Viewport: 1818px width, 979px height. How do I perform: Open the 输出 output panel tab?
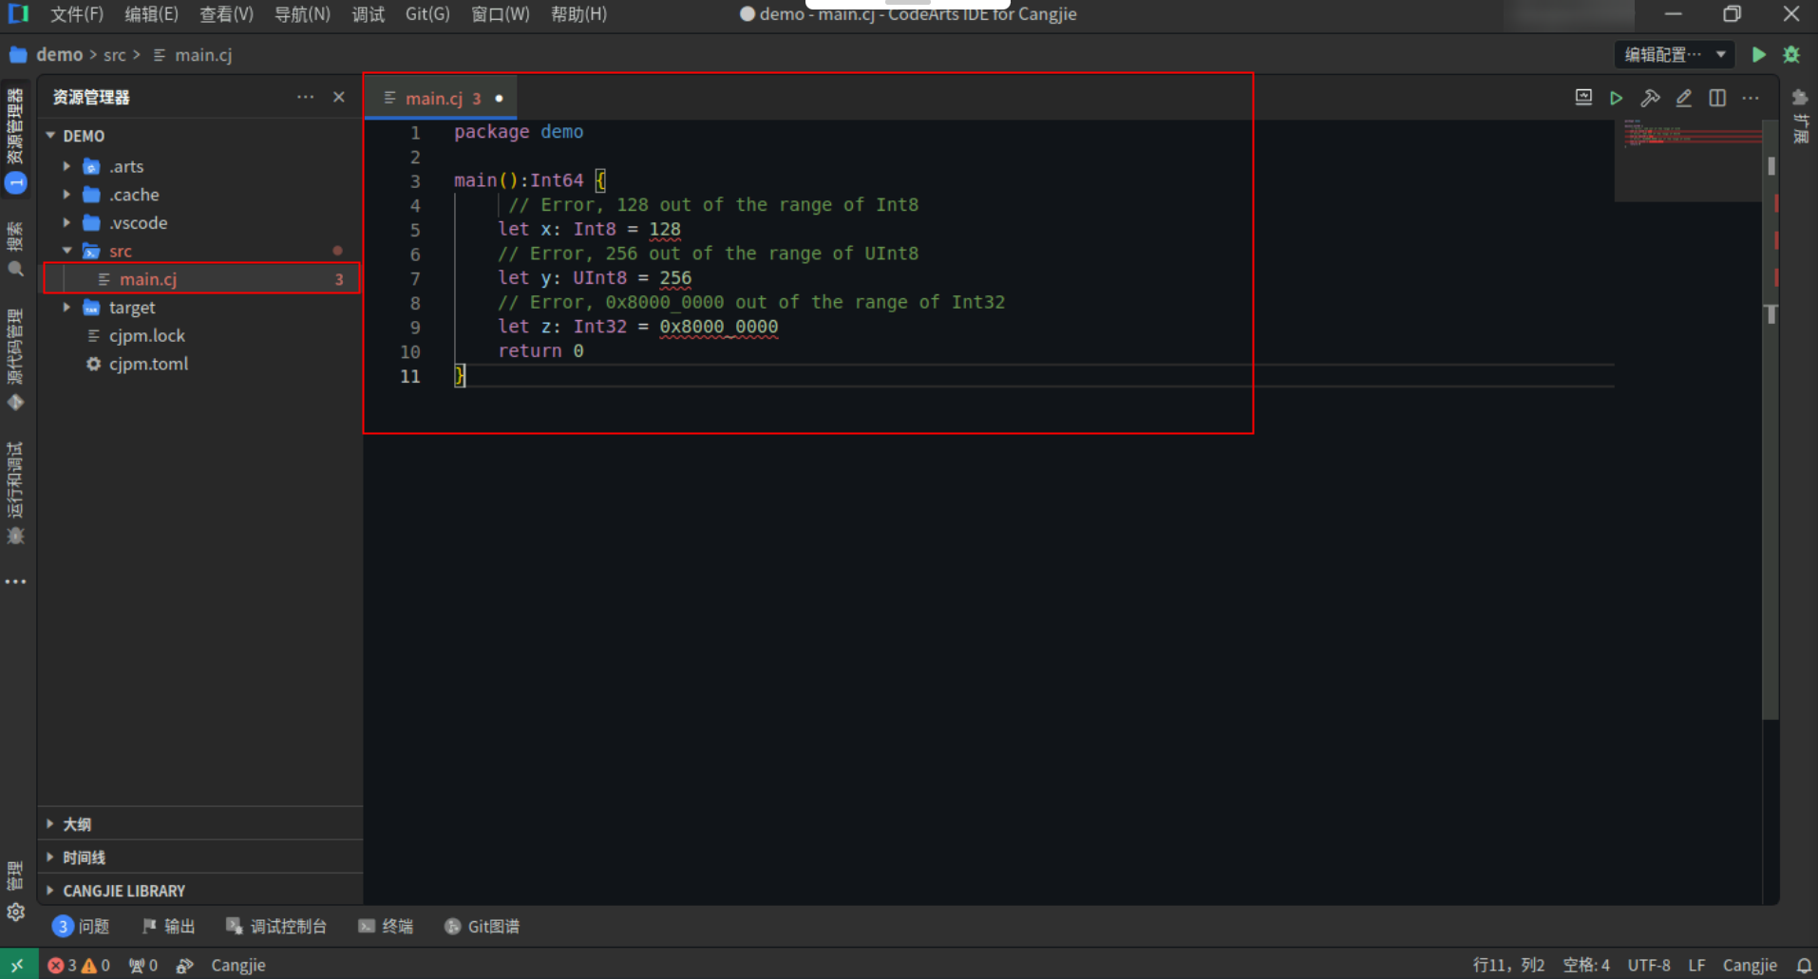pyautogui.click(x=168, y=926)
